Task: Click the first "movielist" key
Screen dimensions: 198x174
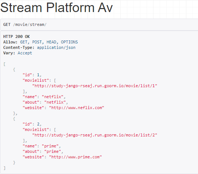Action: point(36,80)
